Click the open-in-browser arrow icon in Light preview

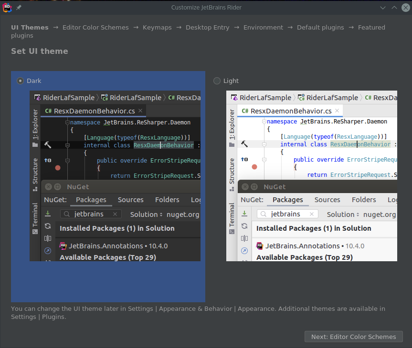244,251
